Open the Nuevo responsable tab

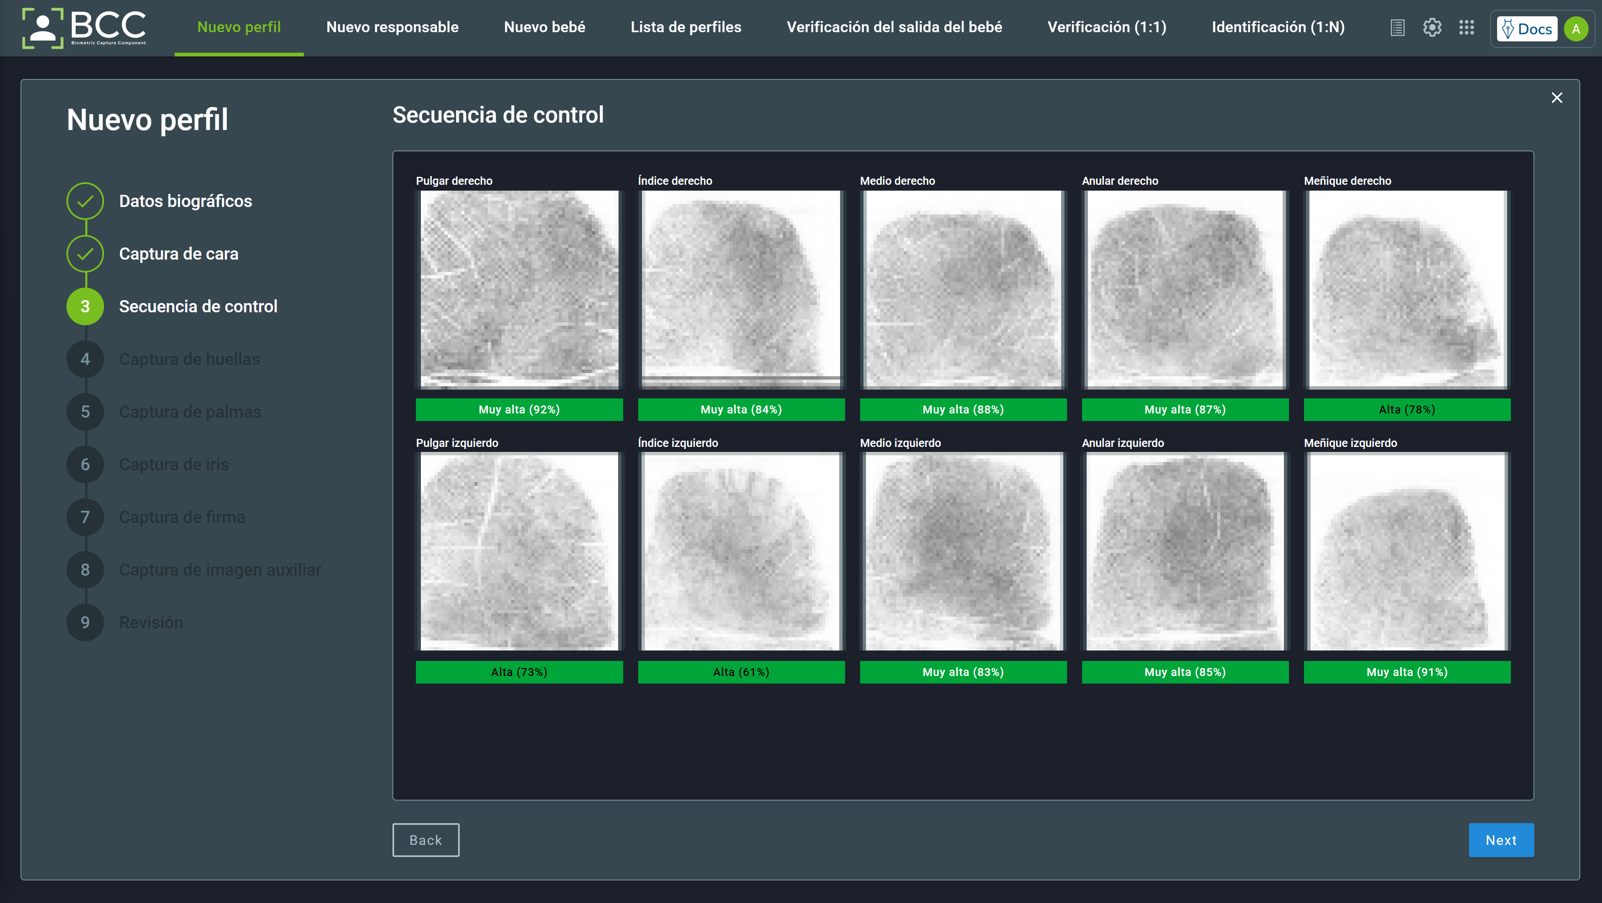(392, 27)
